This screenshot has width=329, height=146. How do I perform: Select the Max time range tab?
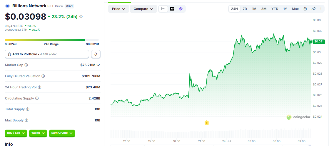(x=295, y=9)
